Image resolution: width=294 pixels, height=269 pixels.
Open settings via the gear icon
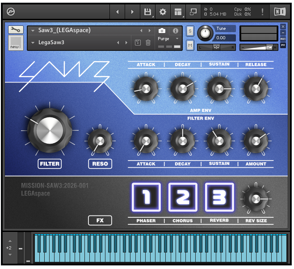(163, 12)
